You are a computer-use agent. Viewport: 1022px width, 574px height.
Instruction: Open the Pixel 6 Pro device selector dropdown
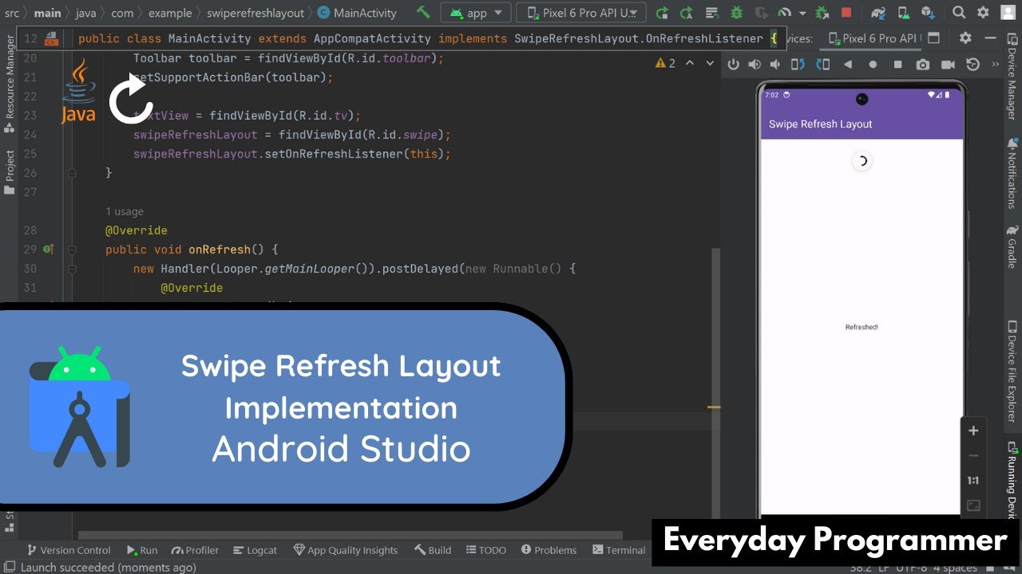[x=581, y=13]
